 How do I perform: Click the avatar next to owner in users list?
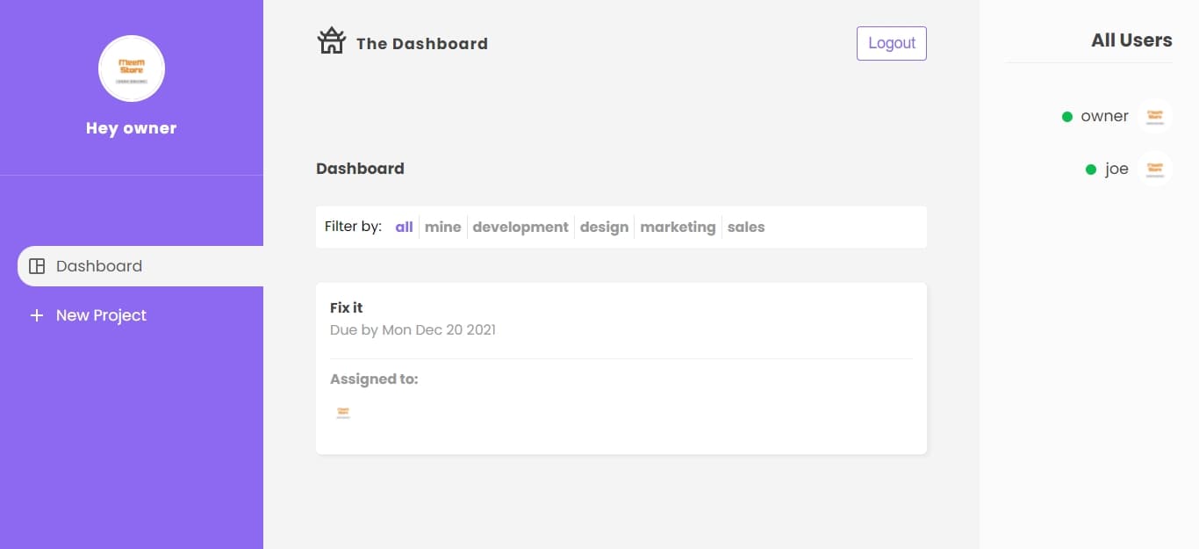click(1155, 116)
